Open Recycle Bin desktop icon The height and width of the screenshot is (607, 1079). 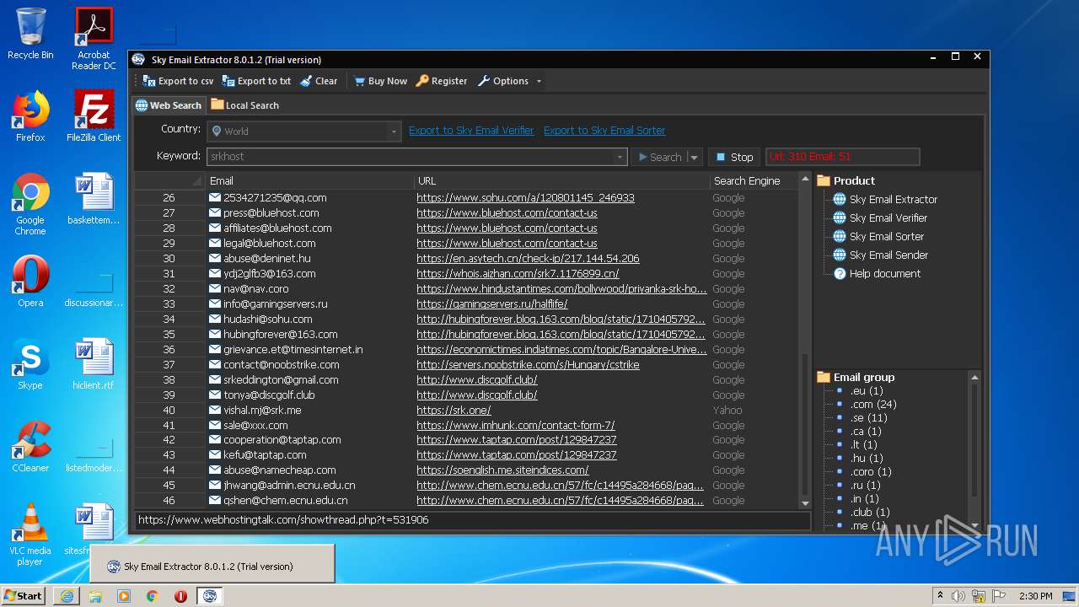coord(30,34)
